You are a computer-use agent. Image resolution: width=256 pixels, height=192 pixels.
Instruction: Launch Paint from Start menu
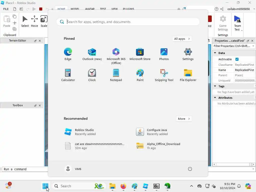[x=140, y=75]
